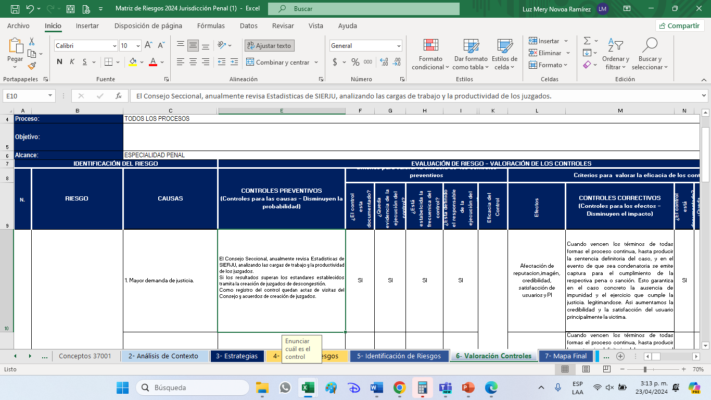Screen dimensions: 711x400
Task: Click the Clear eraser icon
Action: click(587, 65)
